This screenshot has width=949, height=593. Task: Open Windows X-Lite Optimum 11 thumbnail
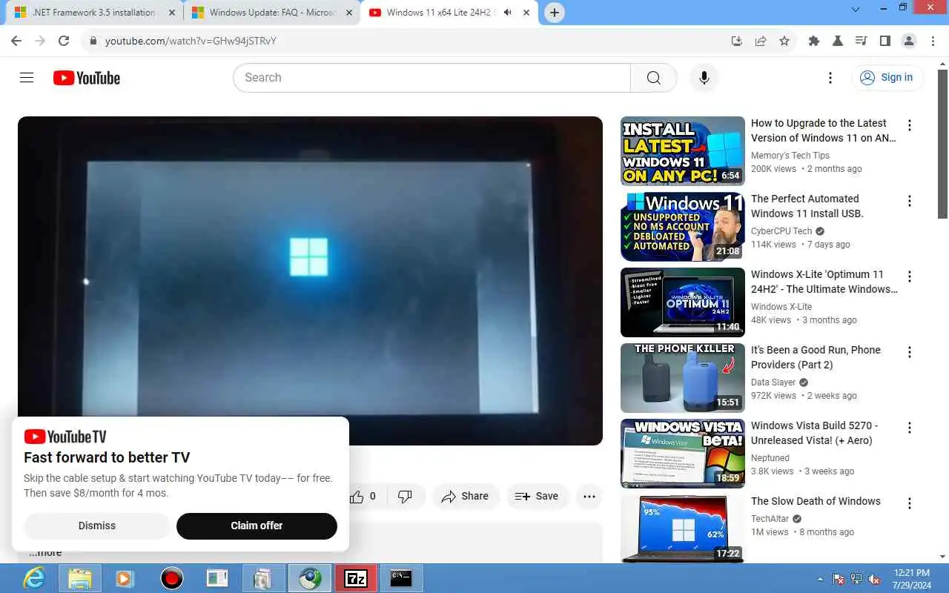682,302
